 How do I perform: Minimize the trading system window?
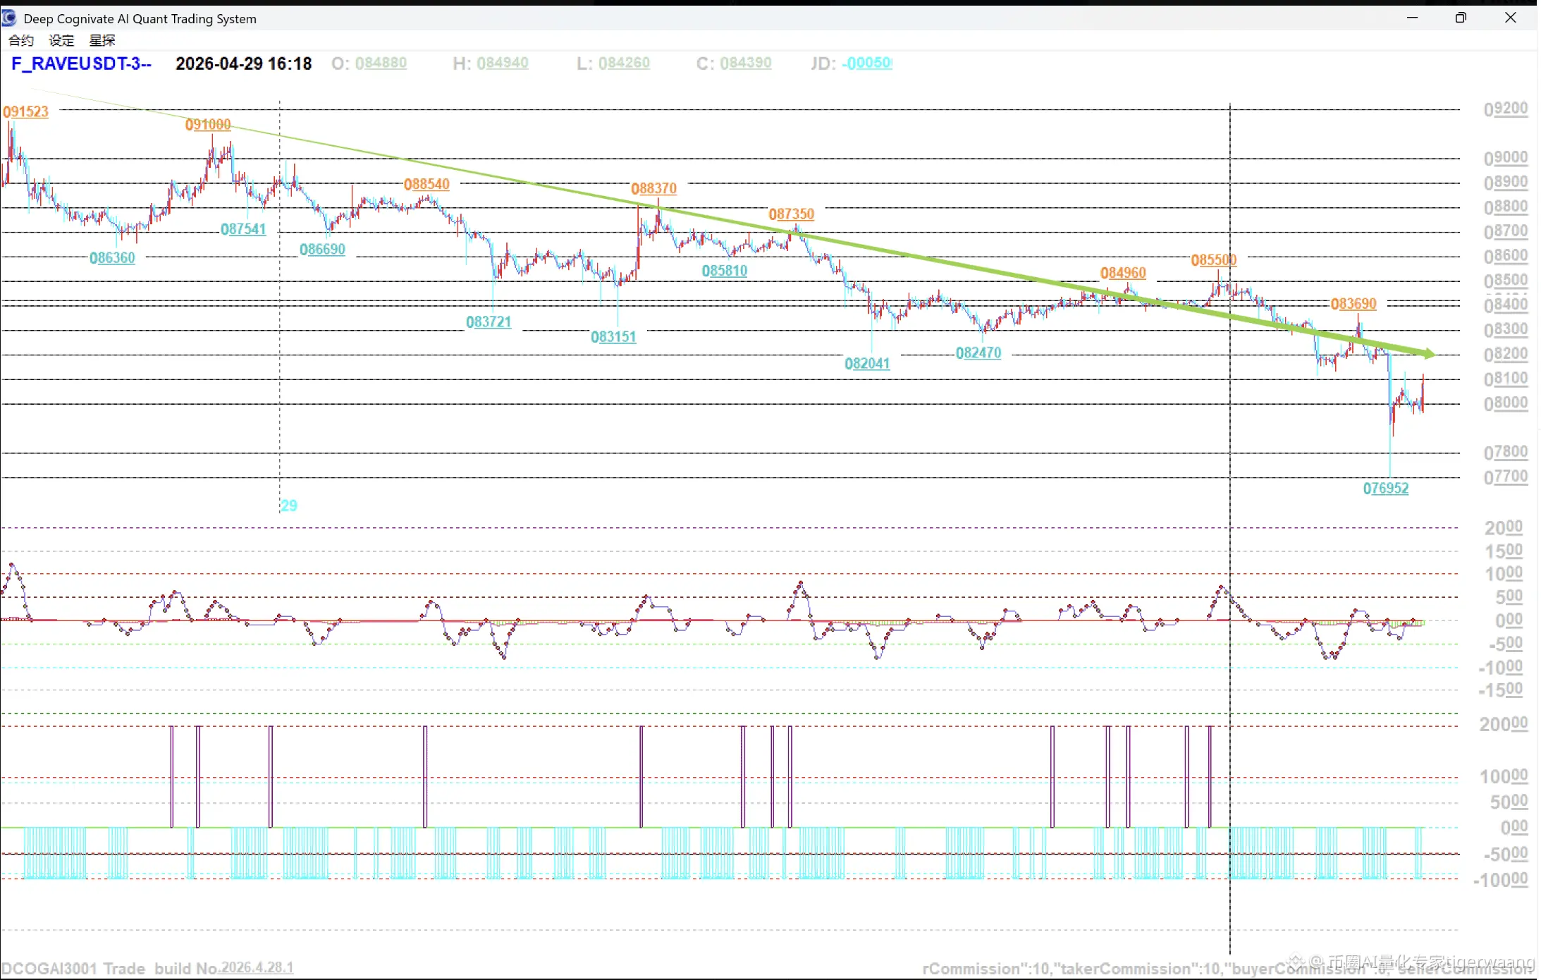(x=1412, y=18)
